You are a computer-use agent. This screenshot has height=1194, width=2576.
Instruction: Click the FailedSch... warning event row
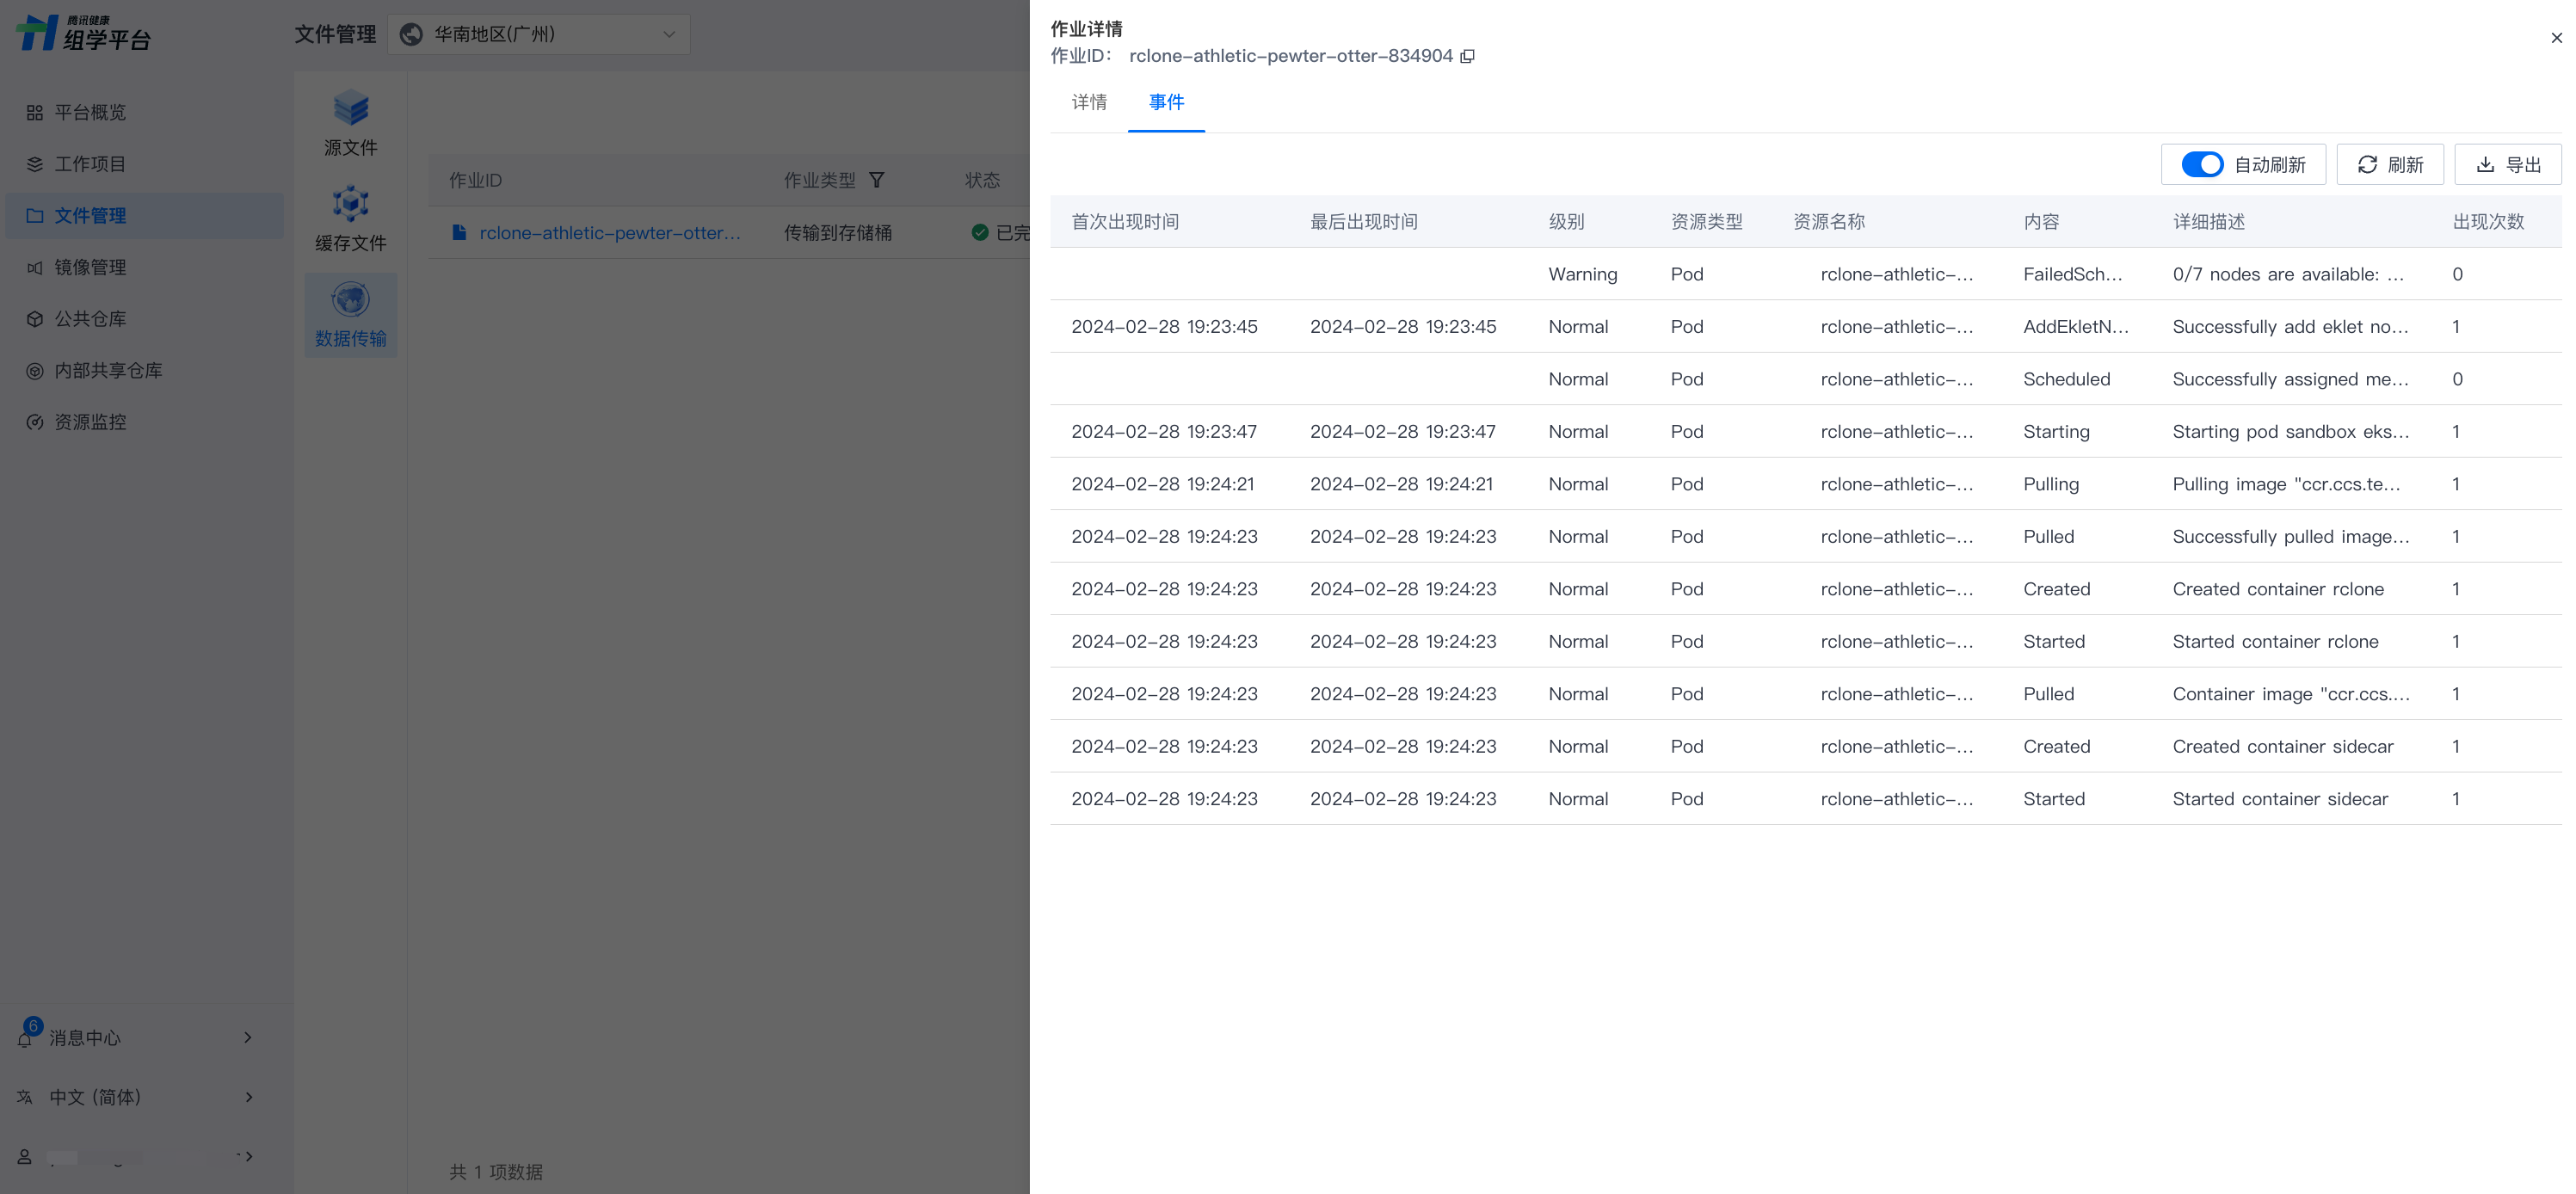coord(2072,274)
